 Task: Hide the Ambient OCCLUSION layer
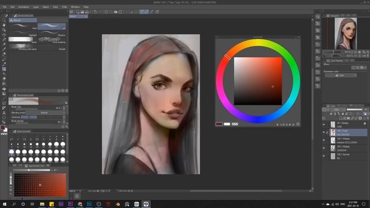coord(324,140)
